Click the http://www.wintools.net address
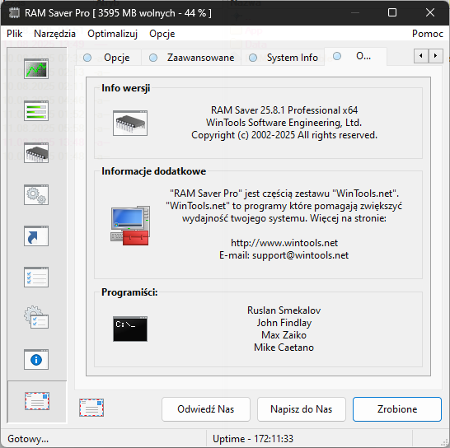The height and width of the screenshot is (448, 450). (x=284, y=243)
